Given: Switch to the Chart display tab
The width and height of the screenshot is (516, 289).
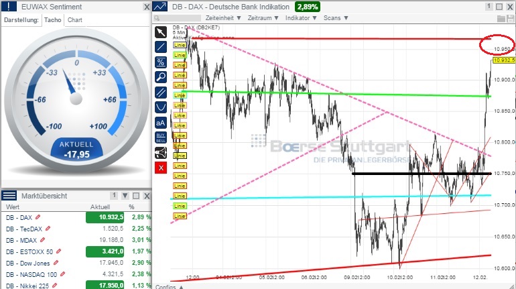Looking at the screenshot, I should (74, 19).
